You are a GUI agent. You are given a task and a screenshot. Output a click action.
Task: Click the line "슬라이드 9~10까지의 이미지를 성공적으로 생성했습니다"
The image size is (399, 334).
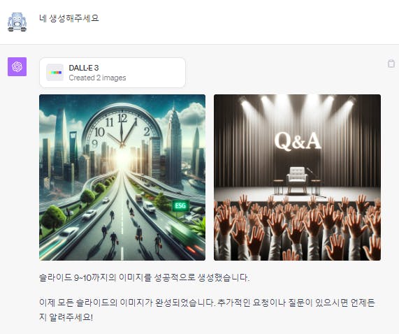click(x=144, y=277)
